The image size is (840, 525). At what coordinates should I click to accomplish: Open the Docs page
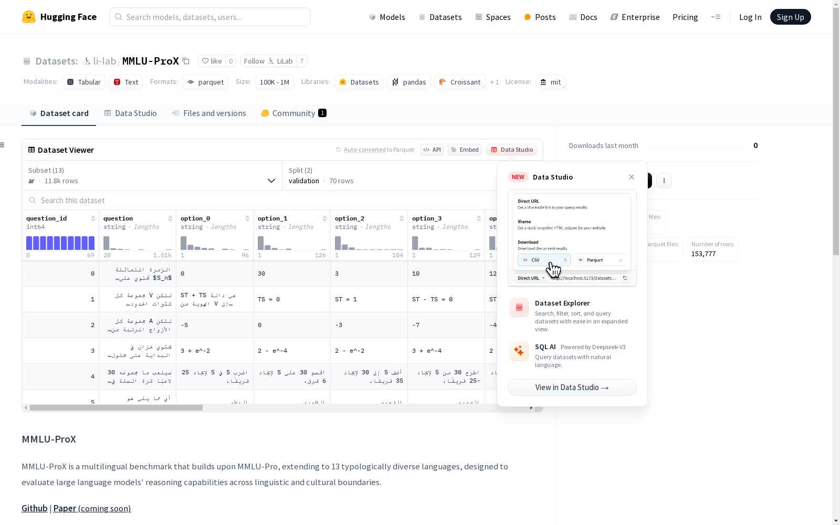(583, 17)
